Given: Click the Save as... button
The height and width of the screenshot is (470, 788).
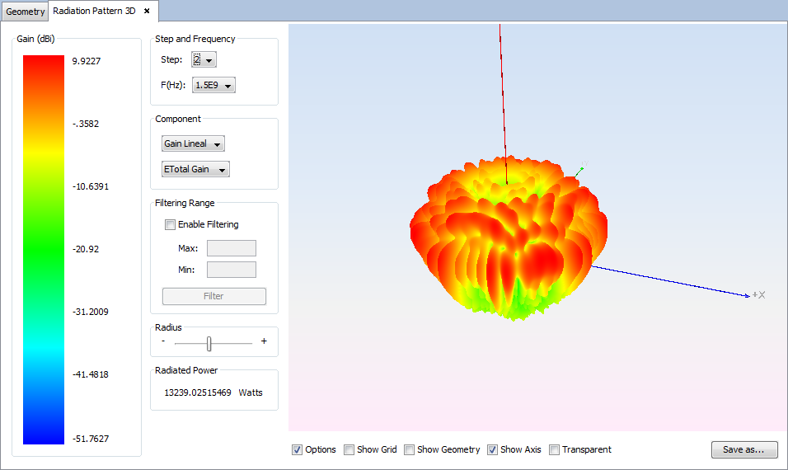Looking at the screenshot, I should click(743, 449).
